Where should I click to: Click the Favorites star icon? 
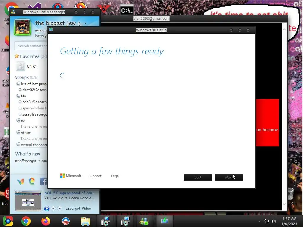tap(17, 56)
